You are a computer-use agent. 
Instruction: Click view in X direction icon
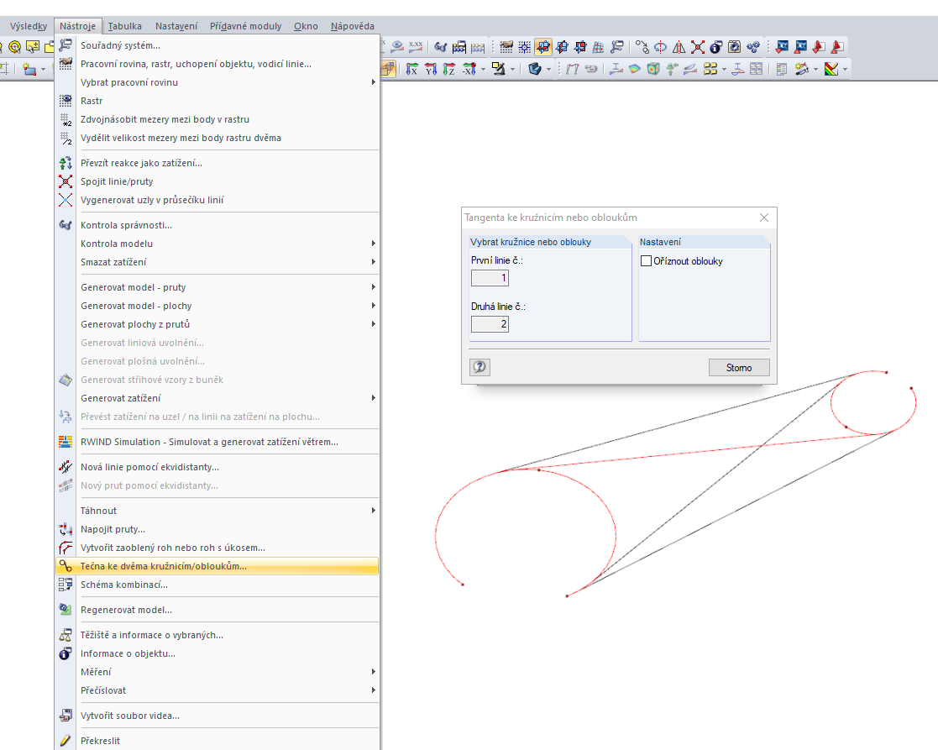click(x=412, y=70)
